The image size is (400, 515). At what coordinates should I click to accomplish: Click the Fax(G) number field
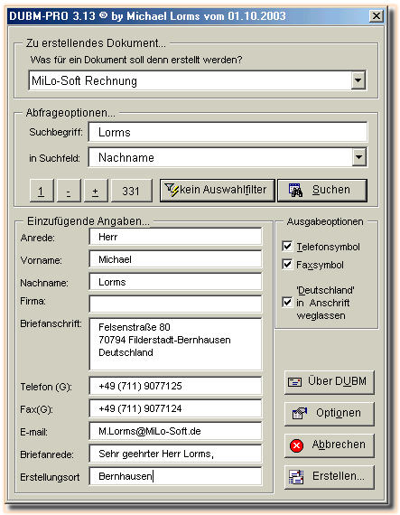(175, 408)
